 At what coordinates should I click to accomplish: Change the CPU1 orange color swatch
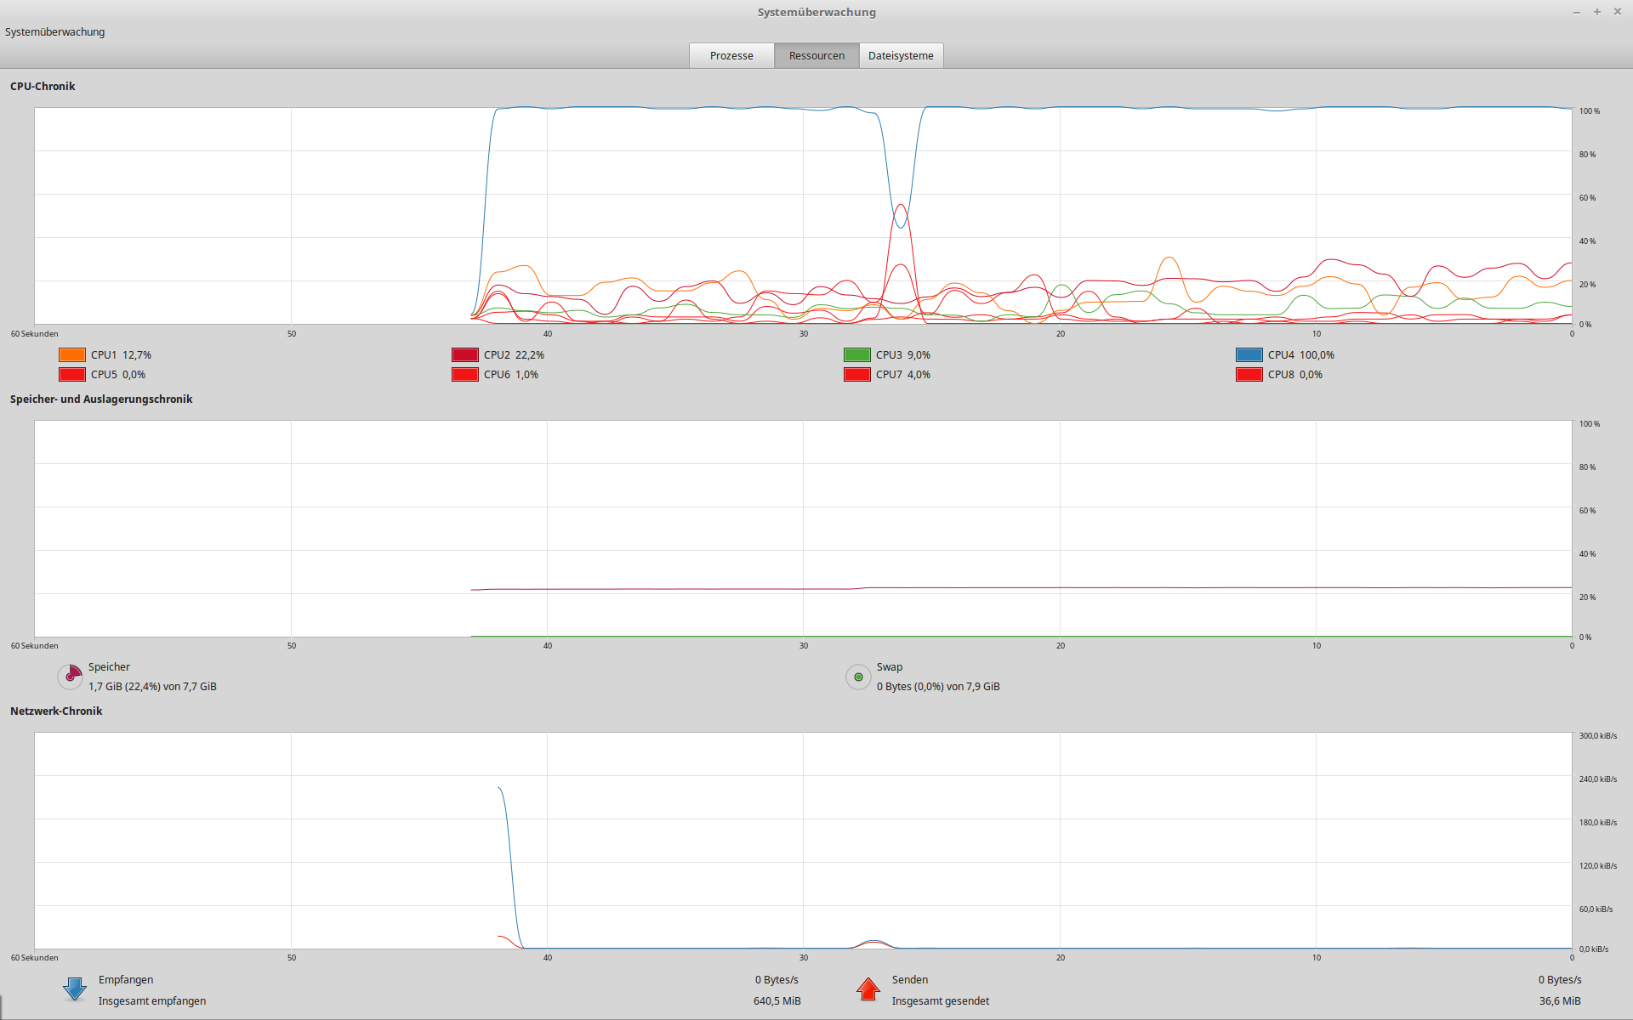coord(72,355)
